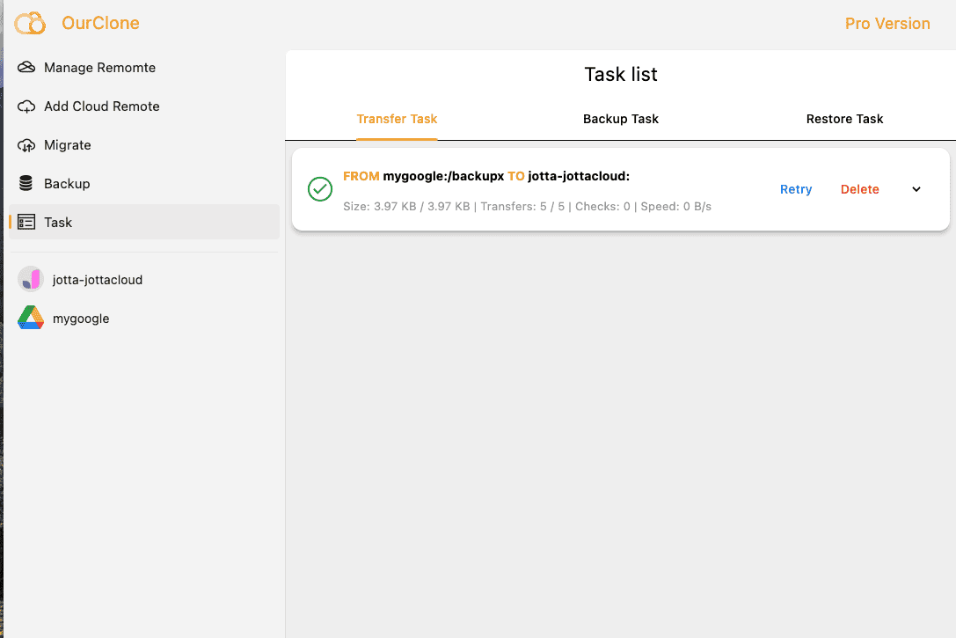Toggle the Transfer Task view
The image size is (956, 638).
click(397, 119)
